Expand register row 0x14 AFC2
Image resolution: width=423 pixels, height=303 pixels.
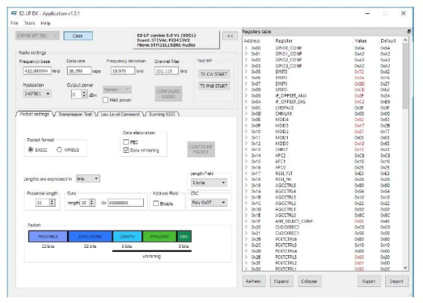click(246, 155)
